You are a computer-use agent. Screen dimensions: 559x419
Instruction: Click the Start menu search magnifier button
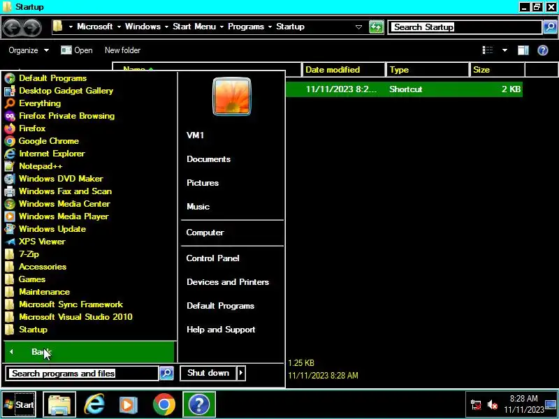(x=166, y=374)
